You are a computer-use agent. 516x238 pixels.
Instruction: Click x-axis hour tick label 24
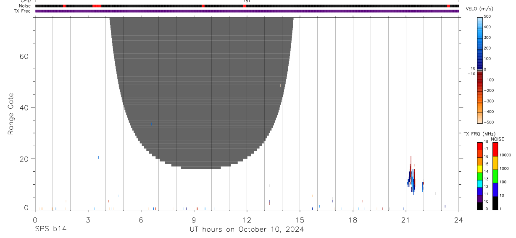point(458,220)
